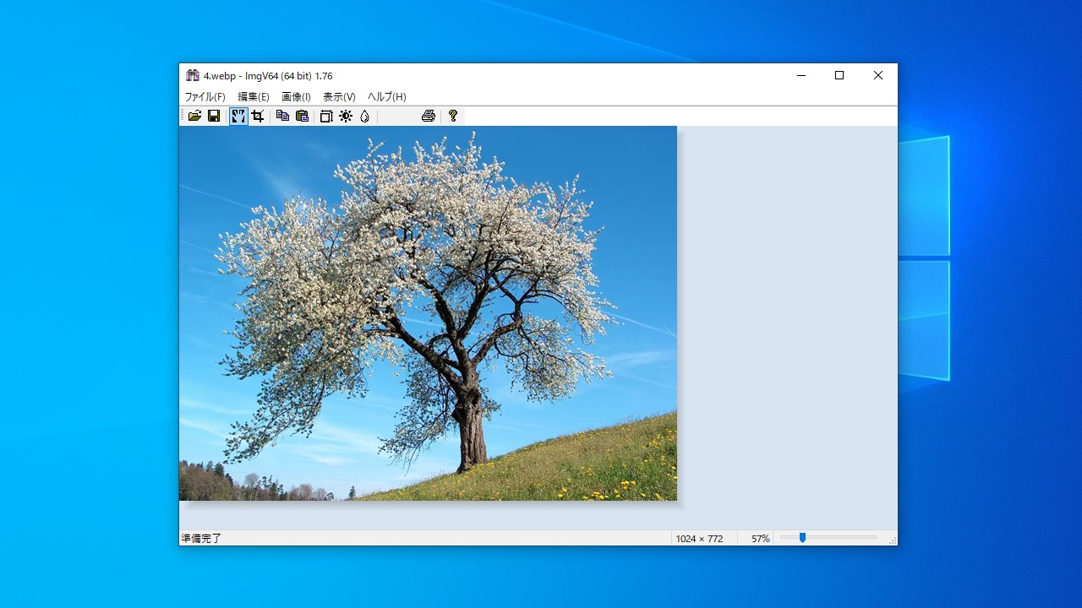Viewport: 1082px width, 608px height.
Task: Open the 画像(I) menu
Action: tap(296, 97)
